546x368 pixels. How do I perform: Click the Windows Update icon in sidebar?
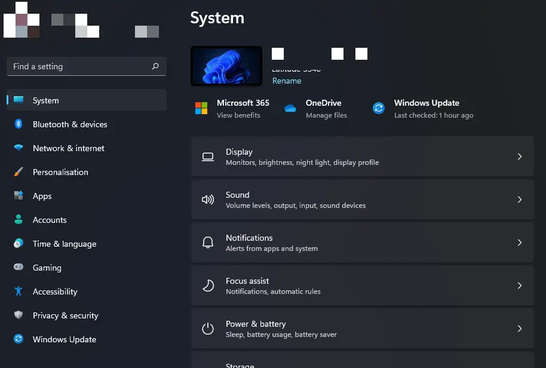[19, 339]
